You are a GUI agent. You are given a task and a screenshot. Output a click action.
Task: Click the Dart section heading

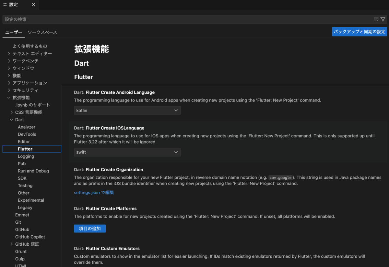click(81, 63)
